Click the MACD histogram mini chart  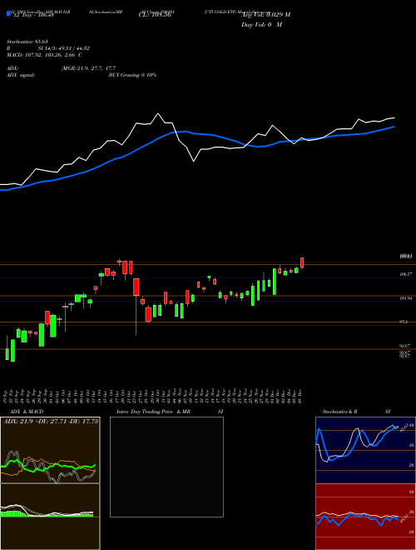[50, 517]
